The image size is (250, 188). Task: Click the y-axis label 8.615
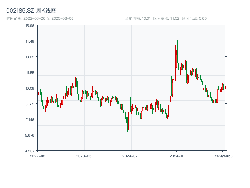tap(30, 104)
